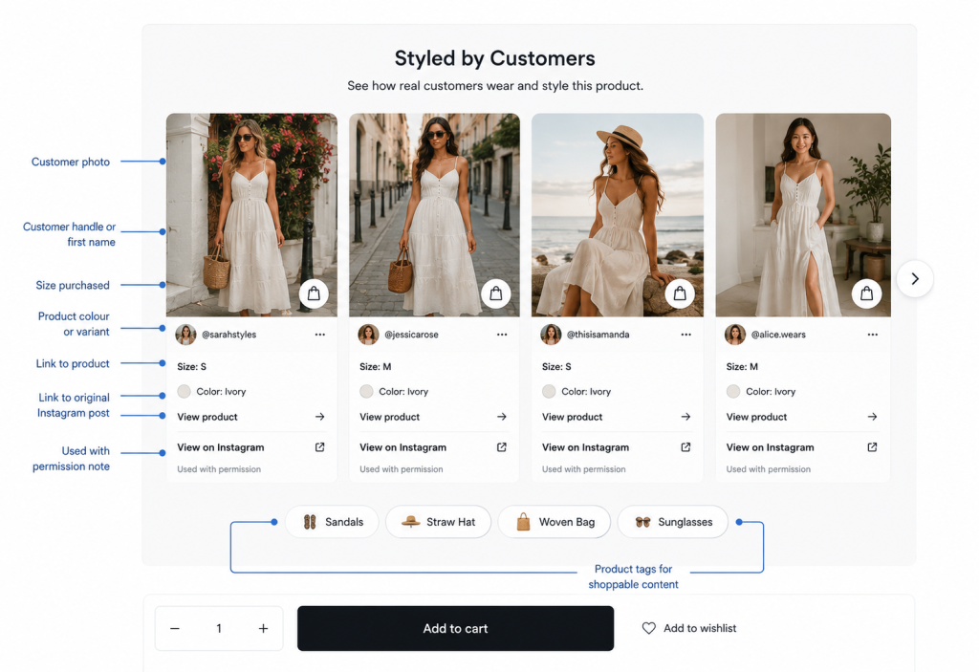Click @alice.wears profile avatar

click(735, 335)
